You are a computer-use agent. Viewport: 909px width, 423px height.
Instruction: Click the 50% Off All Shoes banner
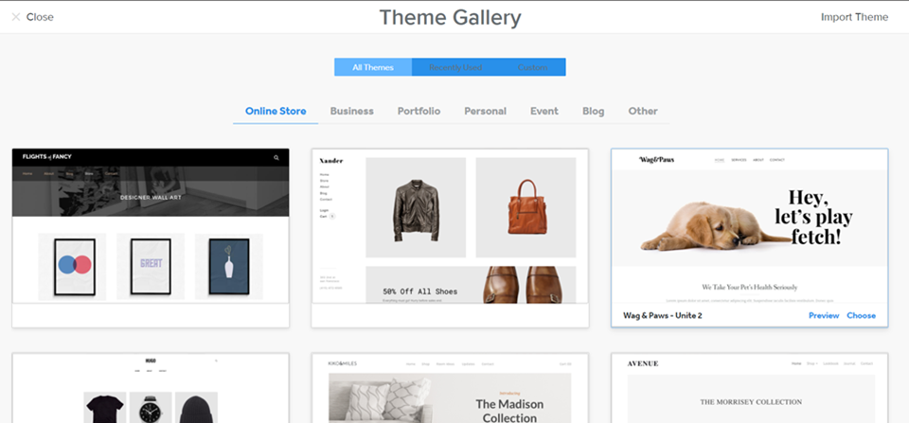click(471, 285)
